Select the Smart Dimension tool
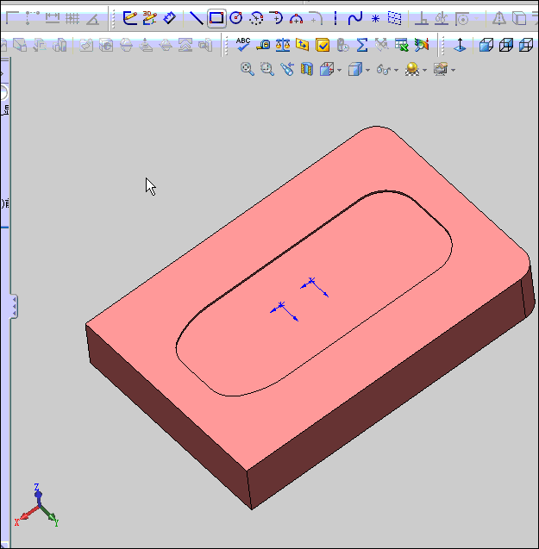This screenshot has width=539, height=549. (x=170, y=18)
